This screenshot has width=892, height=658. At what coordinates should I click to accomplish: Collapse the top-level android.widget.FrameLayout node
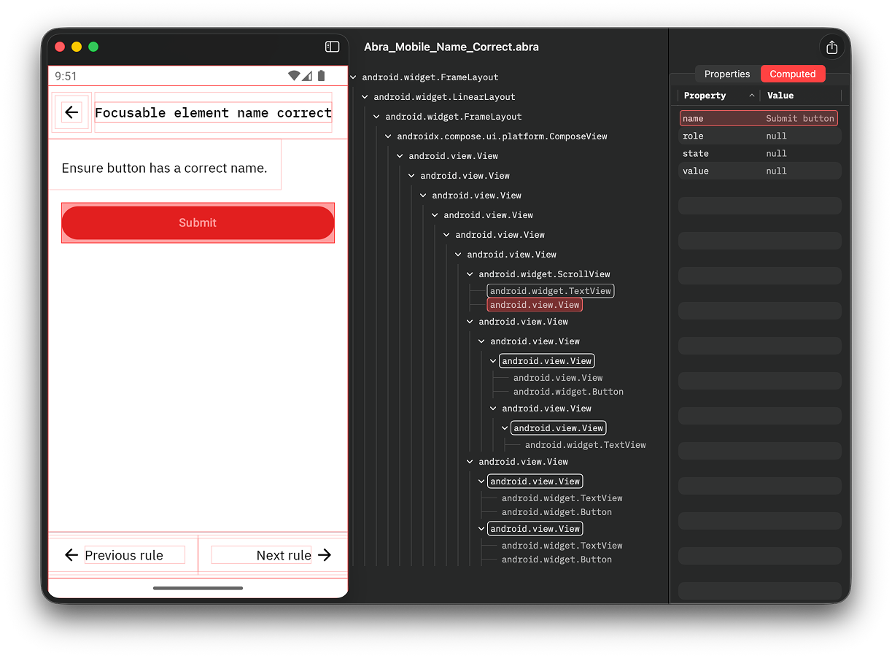coord(353,77)
